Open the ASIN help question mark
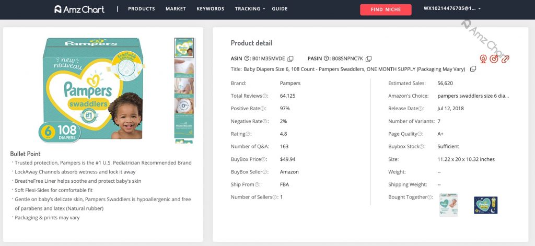The image size is (535, 246). (247, 58)
